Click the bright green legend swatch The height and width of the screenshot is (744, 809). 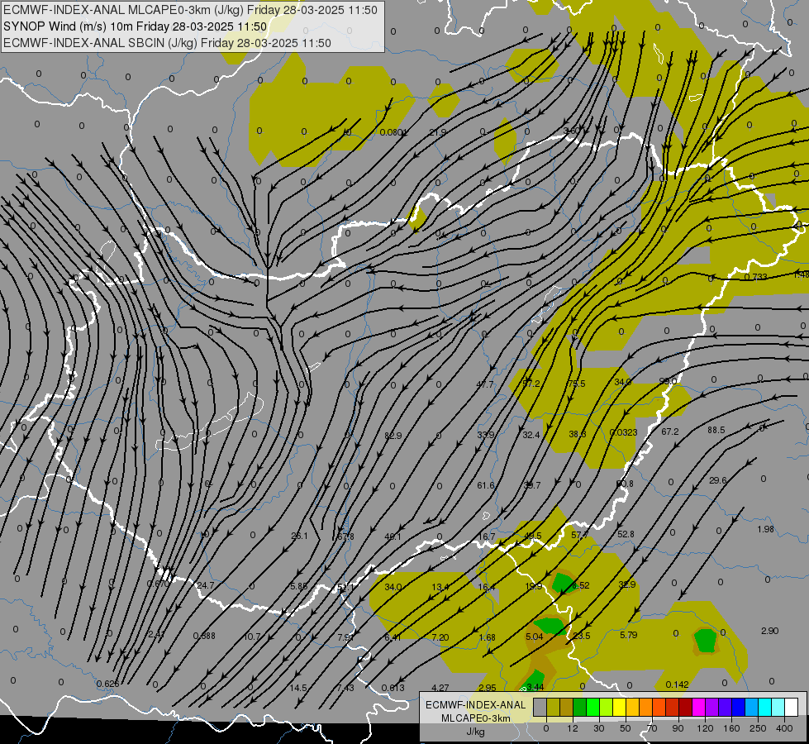click(592, 707)
